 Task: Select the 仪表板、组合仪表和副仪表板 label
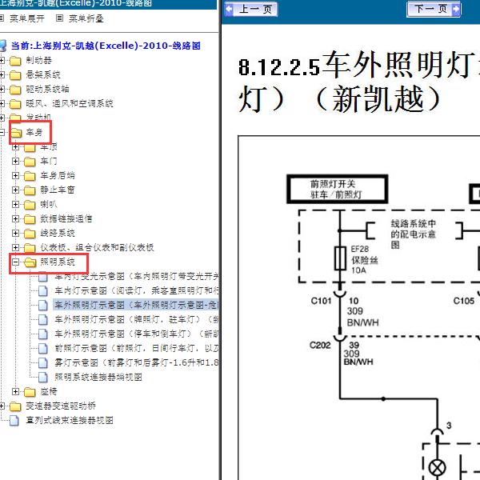pos(97,247)
